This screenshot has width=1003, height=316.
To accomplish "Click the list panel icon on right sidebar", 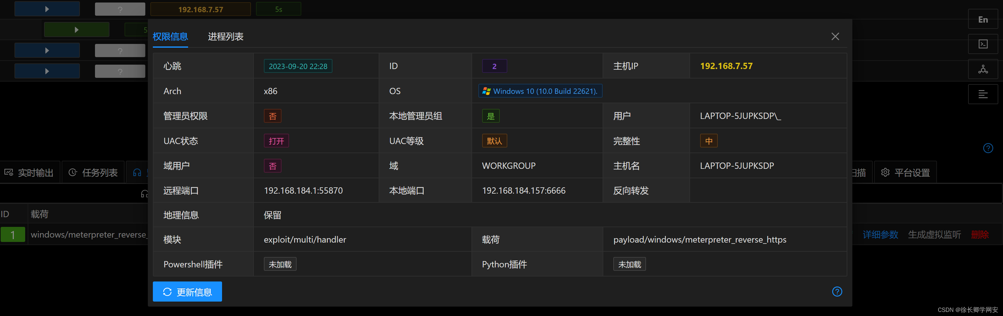I will click(983, 94).
